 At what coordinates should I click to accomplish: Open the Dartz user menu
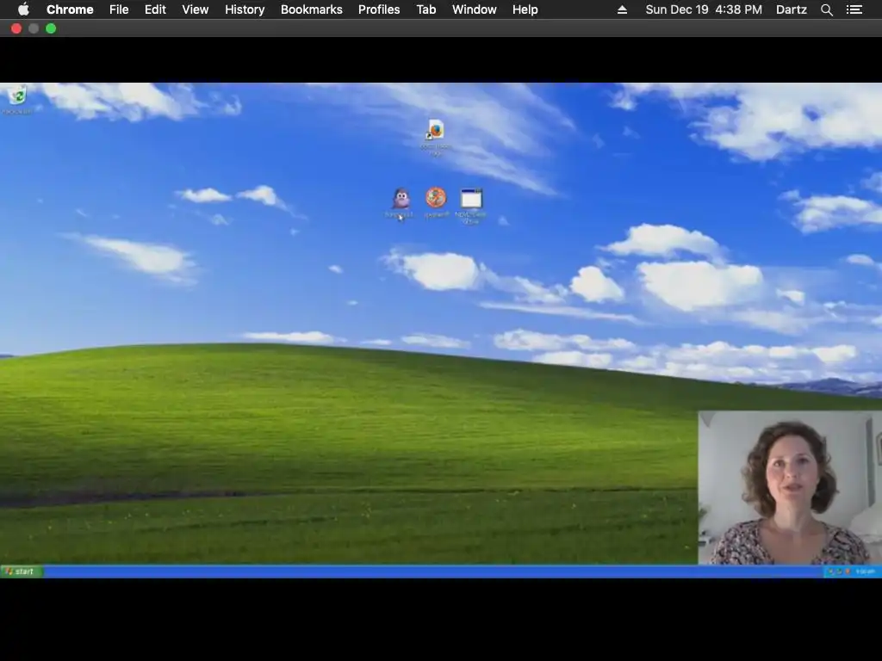pos(791,9)
